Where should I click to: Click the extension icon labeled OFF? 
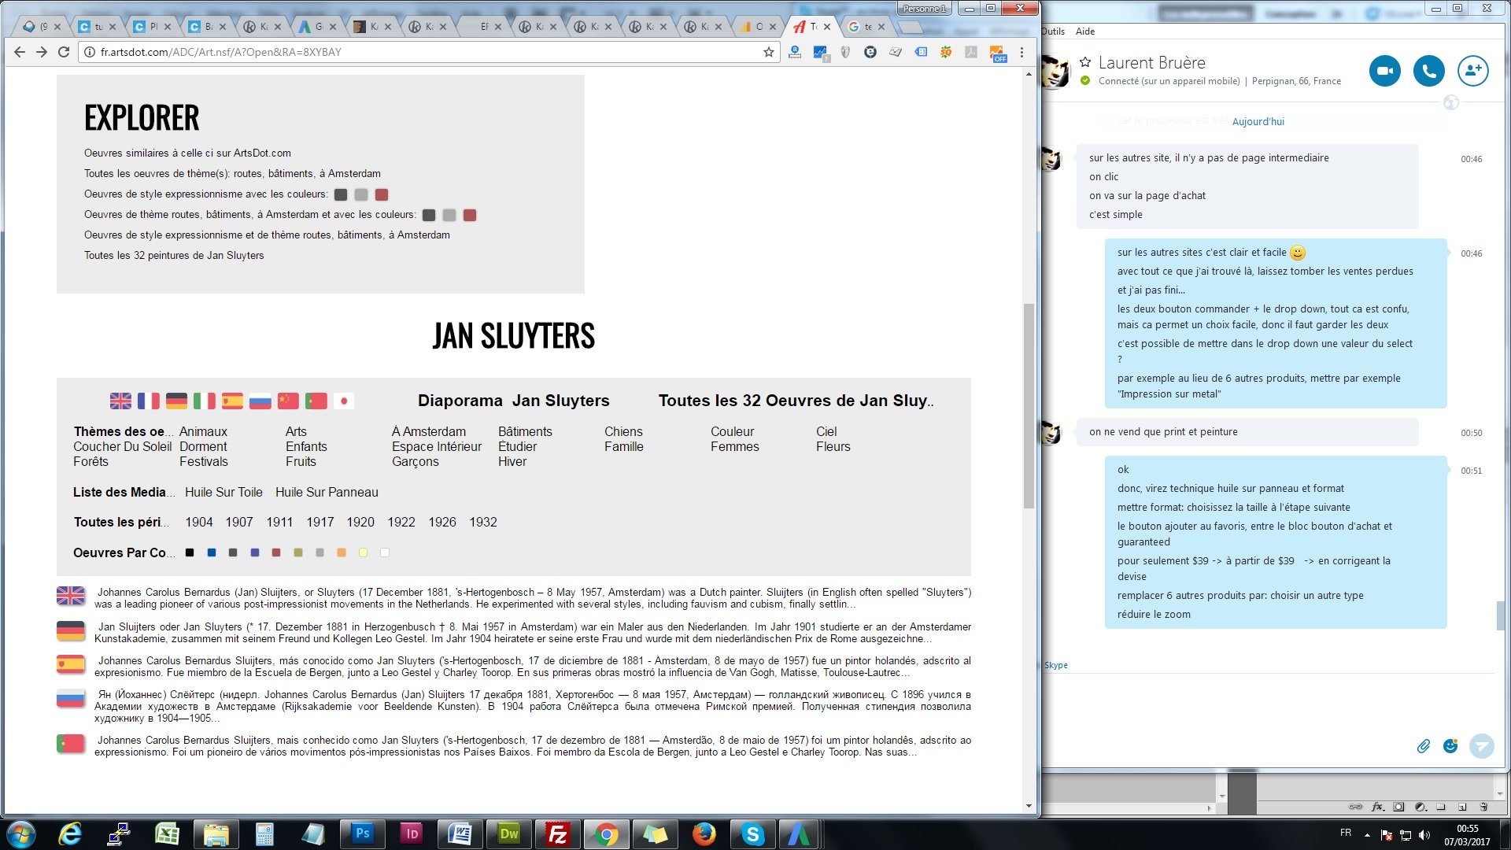tap(997, 53)
